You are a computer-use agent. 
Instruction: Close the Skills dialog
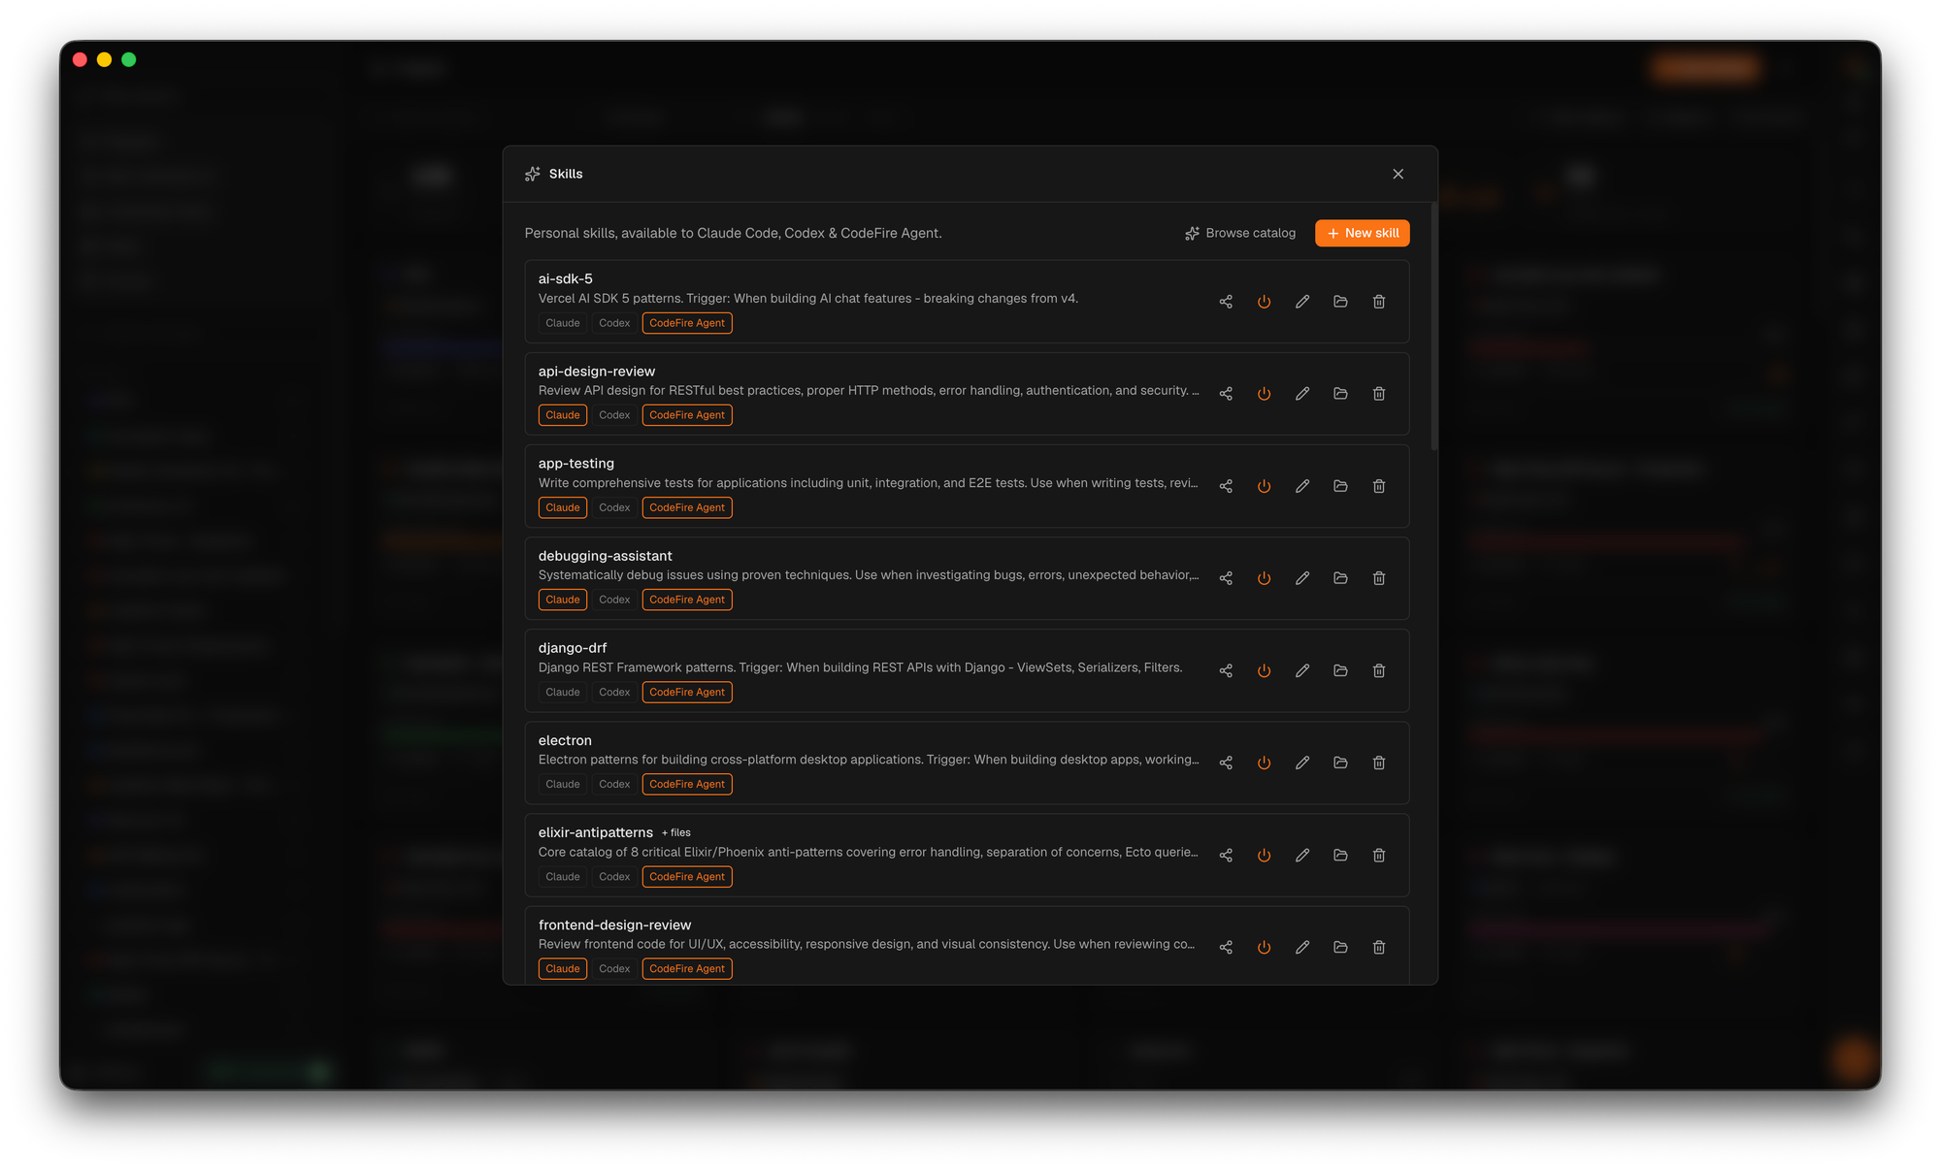coord(1398,174)
